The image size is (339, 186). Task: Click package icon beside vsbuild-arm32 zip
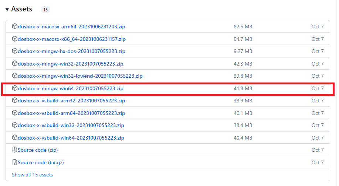pyautogui.click(x=14, y=100)
